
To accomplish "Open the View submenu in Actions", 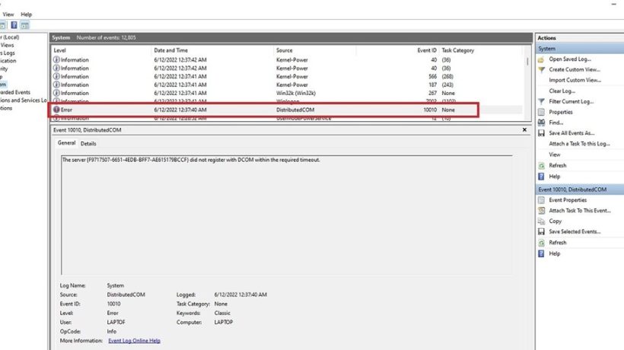I will (x=554, y=154).
